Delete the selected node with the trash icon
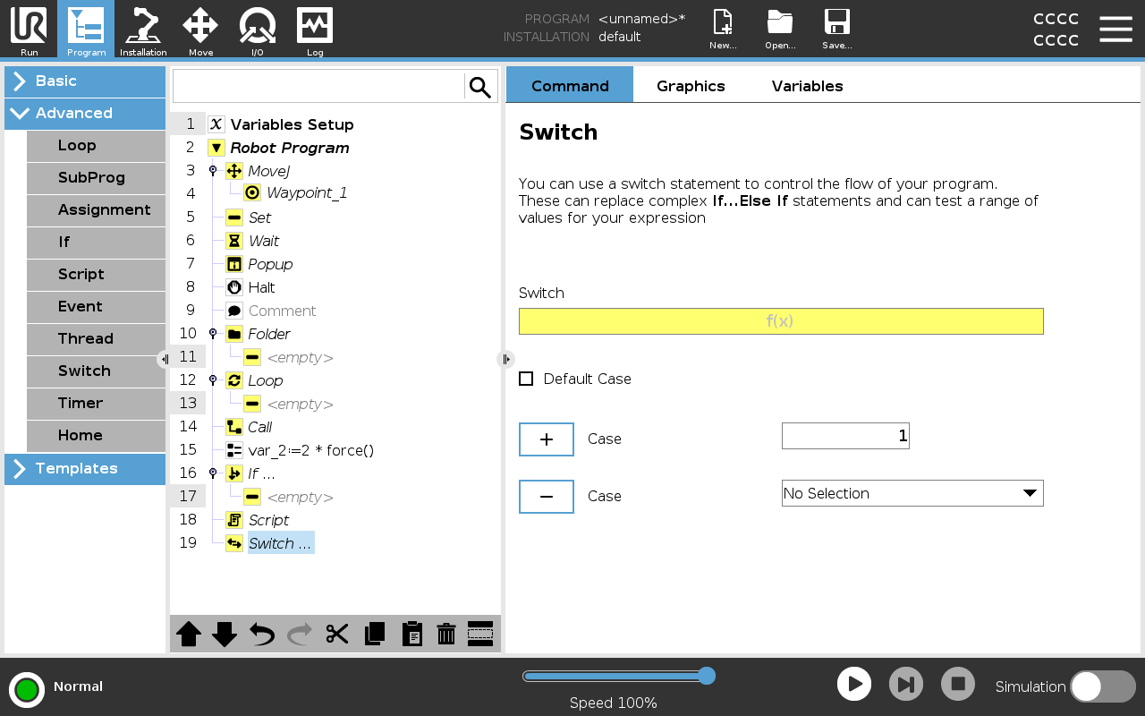 (445, 634)
